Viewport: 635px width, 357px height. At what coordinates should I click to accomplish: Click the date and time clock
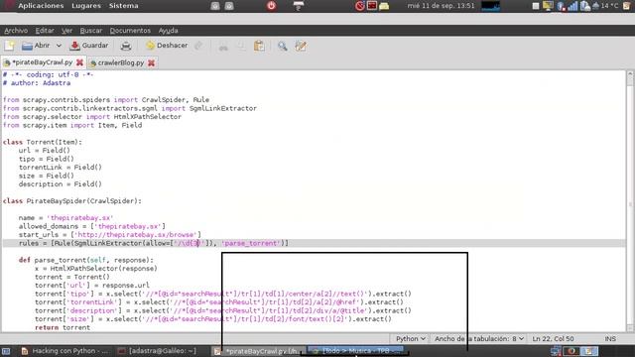tap(441, 6)
